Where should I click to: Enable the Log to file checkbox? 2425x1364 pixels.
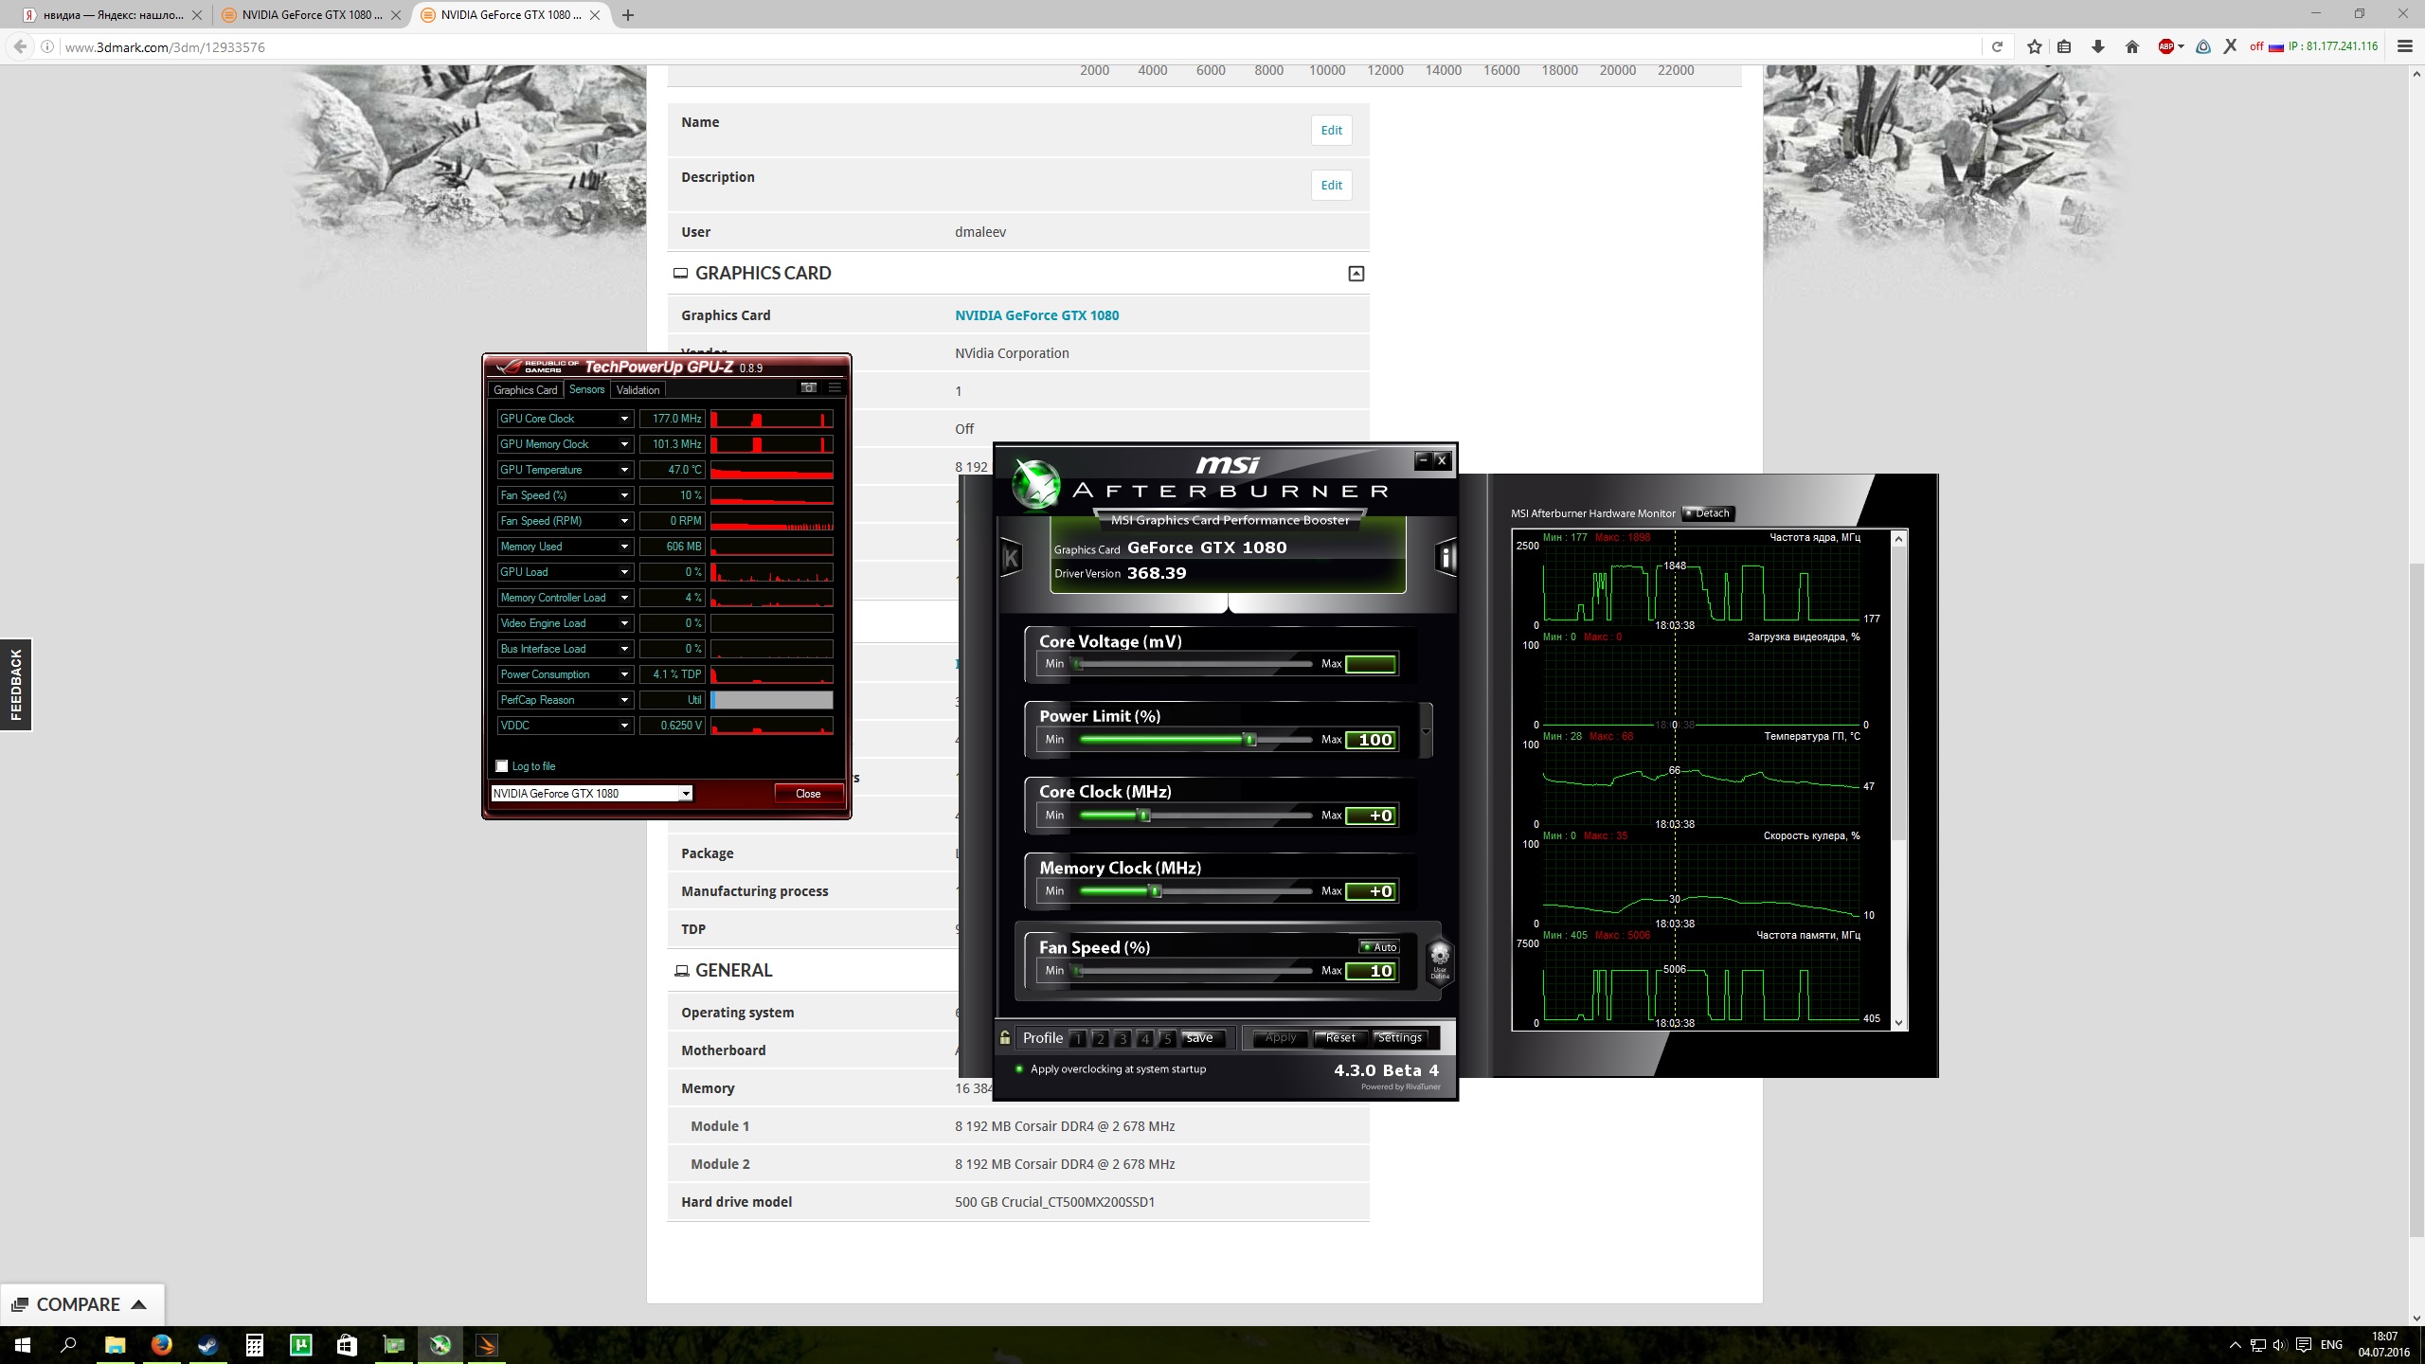pyautogui.click(x=502, y=766)
